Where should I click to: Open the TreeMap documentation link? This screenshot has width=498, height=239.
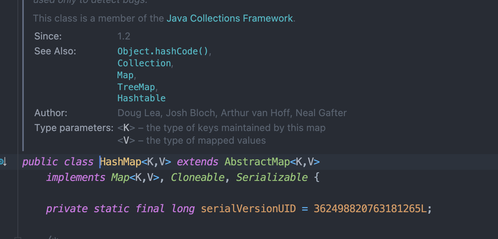tap(136, 87)
